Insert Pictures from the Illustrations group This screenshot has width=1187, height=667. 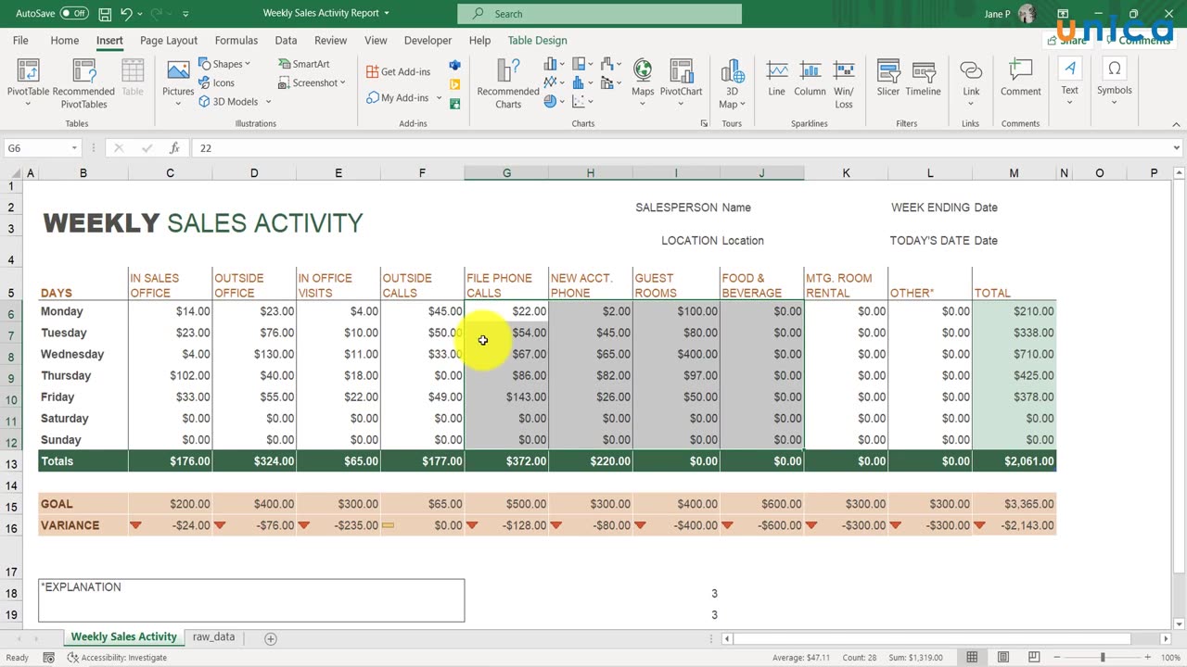(178, 82)
